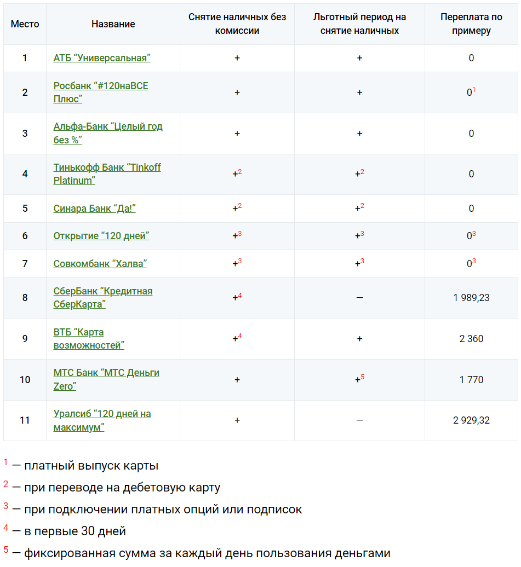Image resolution: width=521 pixels, height=567 pixels.
Task: Click Открытие overpayment cell with footnote 3
Action: tap(471, 235)
